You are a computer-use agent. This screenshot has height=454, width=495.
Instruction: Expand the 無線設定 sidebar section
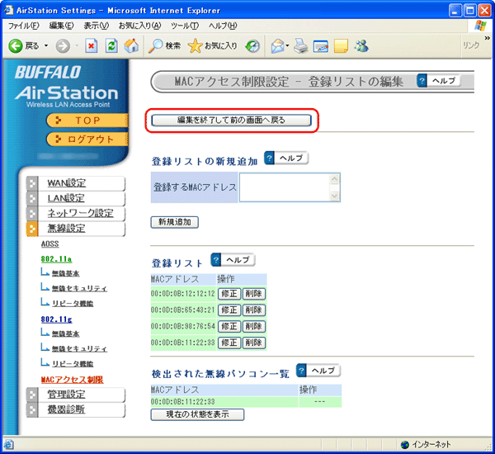(x=66, y=228)
